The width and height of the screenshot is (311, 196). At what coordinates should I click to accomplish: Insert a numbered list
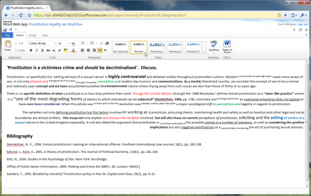pos(92,43)
